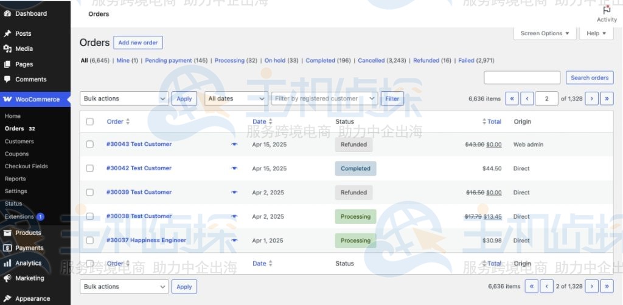623x305 pixels.
Task: Click the Activity flag icon
Action: 607,10
